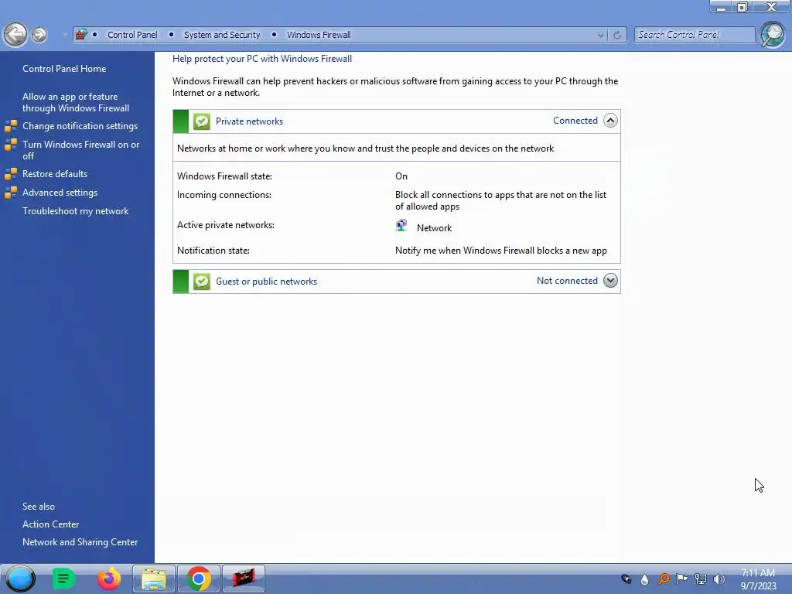Open Turn Windows Firewall on or off
The height and width of the screenshot is (594, 792).
click(80, 150)
